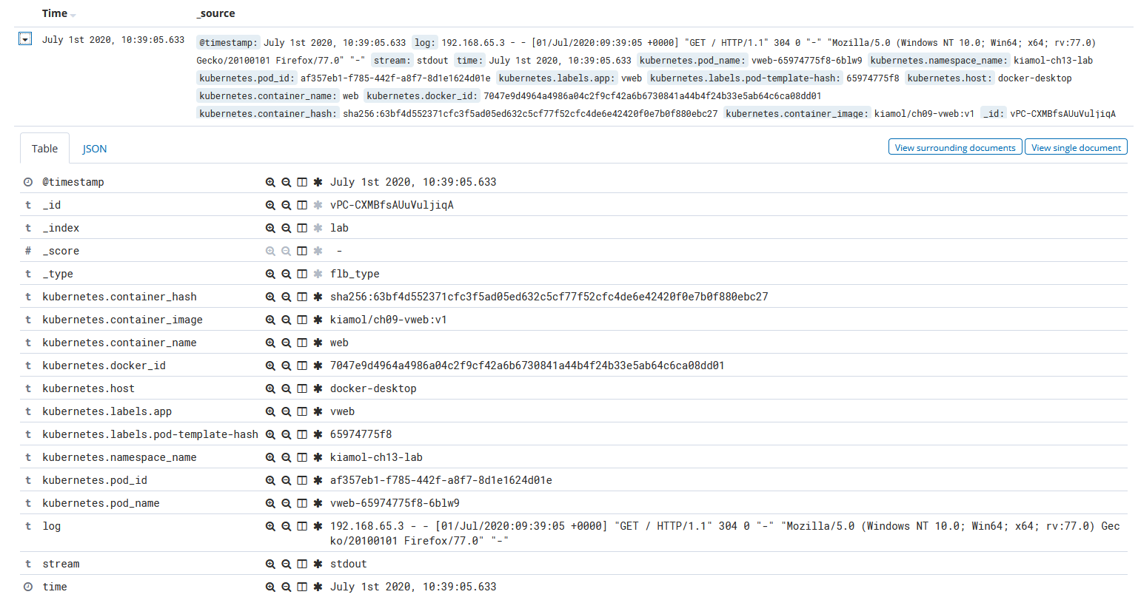Toggle column in table for kubernetes.pod_name
Viewport: 1138px width, 603px height.
pyautogui.click(x=302, y=503)
